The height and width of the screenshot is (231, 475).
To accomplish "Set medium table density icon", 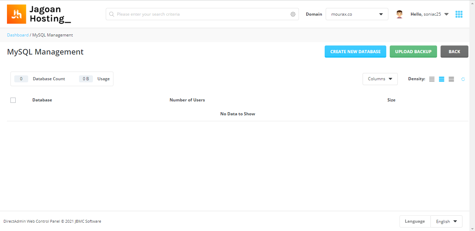I will click(442, 79).
